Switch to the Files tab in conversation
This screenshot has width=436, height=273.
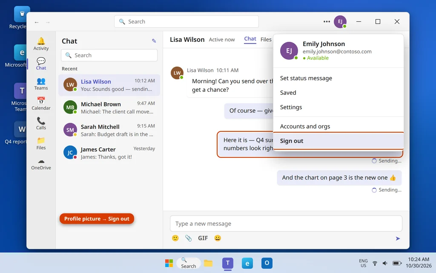coord(266,40)
